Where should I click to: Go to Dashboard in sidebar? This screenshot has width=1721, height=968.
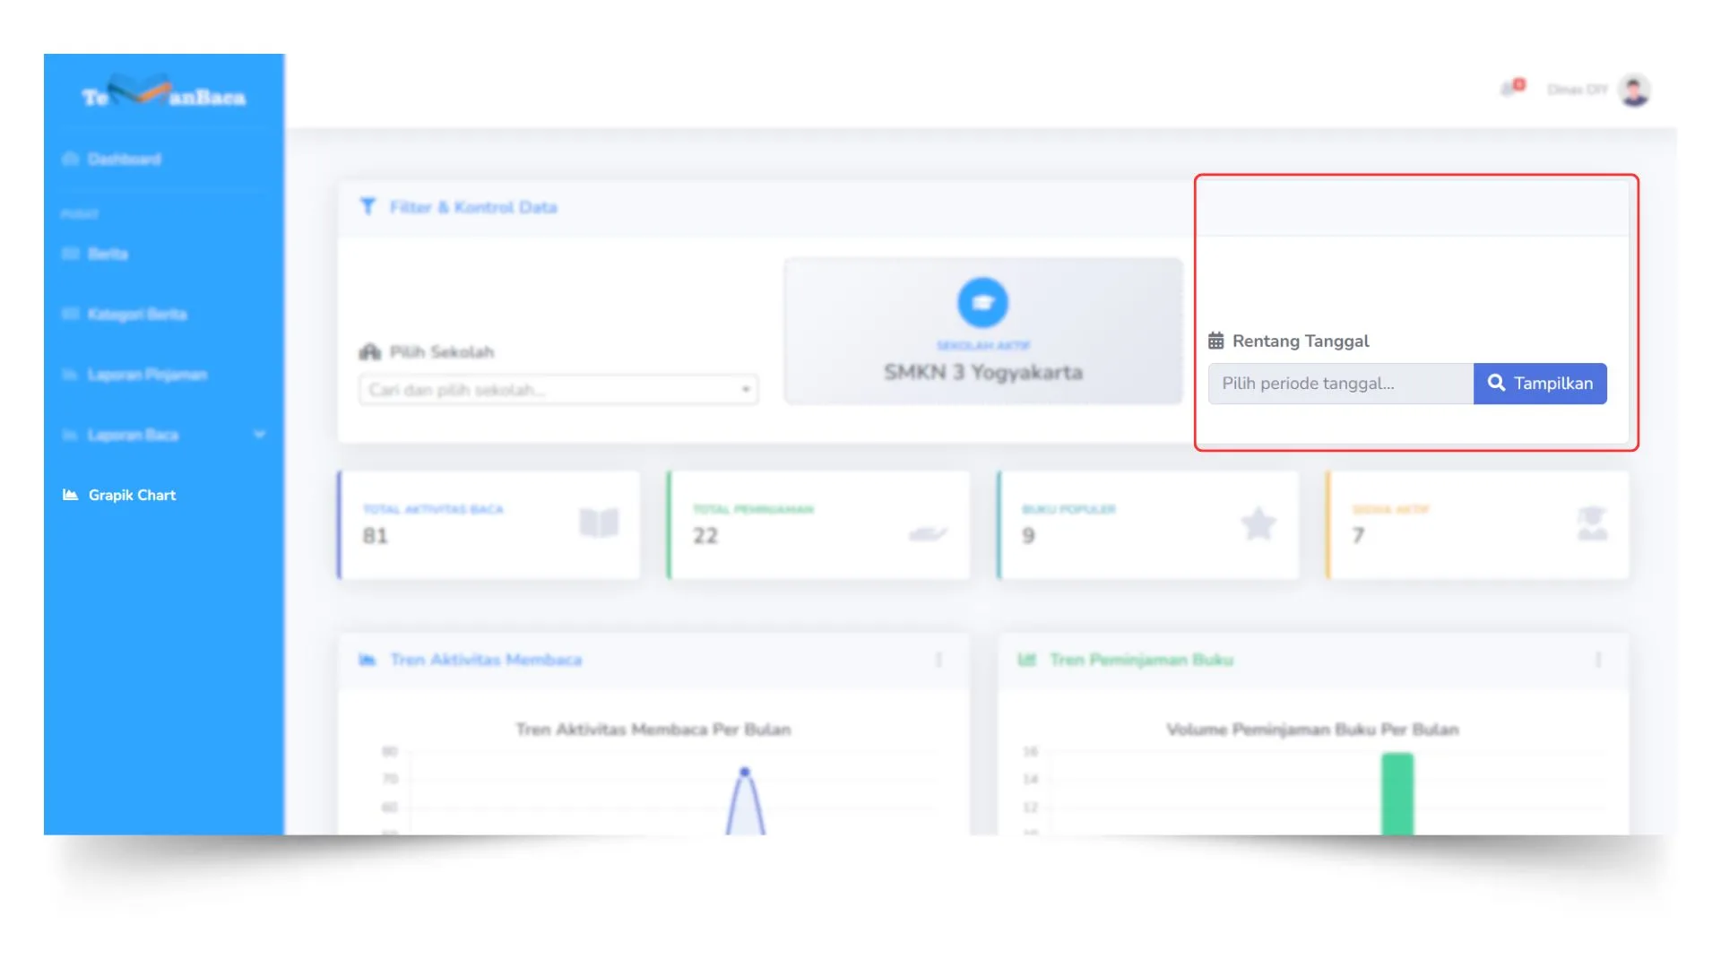pyautogui.click(x=124, y=160)
